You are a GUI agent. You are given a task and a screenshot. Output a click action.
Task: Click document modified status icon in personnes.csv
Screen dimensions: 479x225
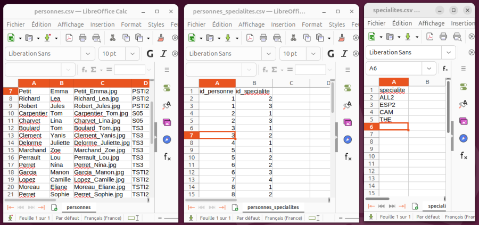(x=11, y=218)
